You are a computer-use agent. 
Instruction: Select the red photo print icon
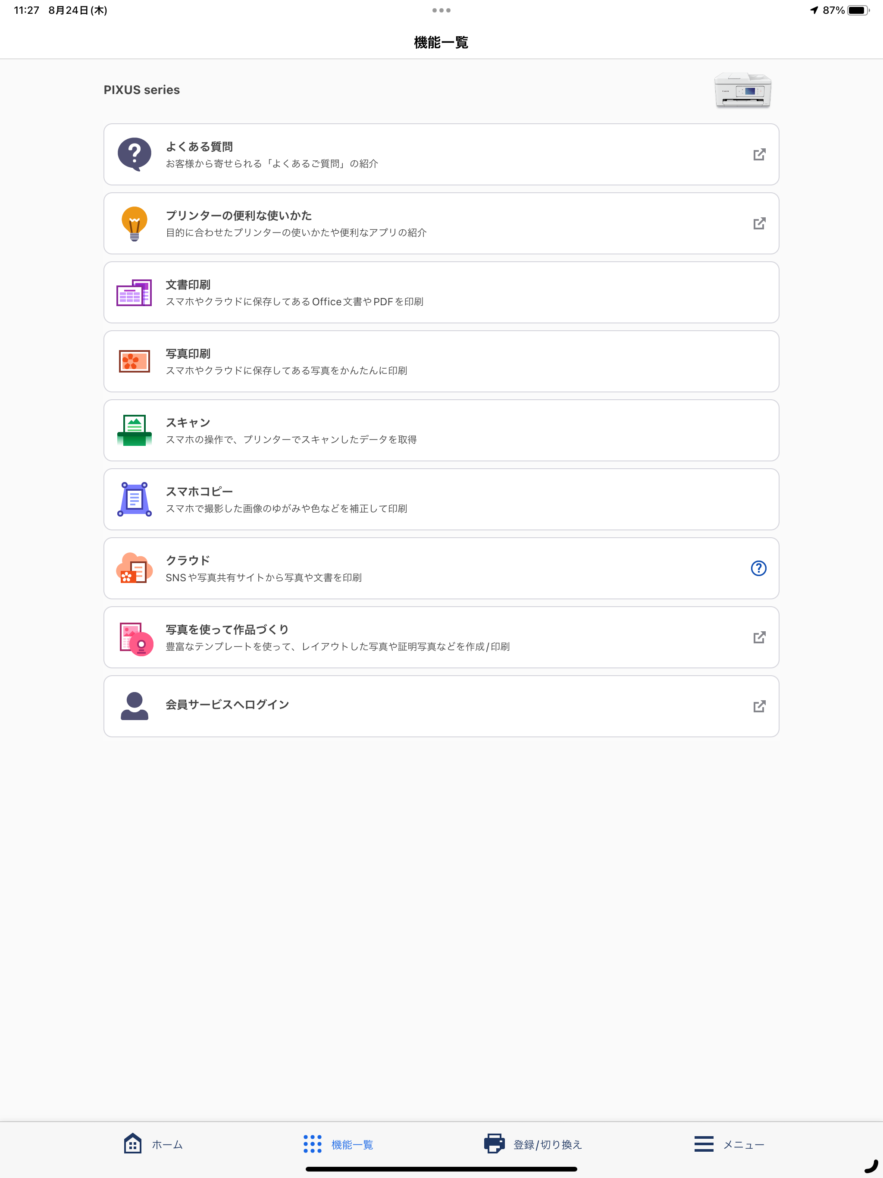tap(134, 362)
